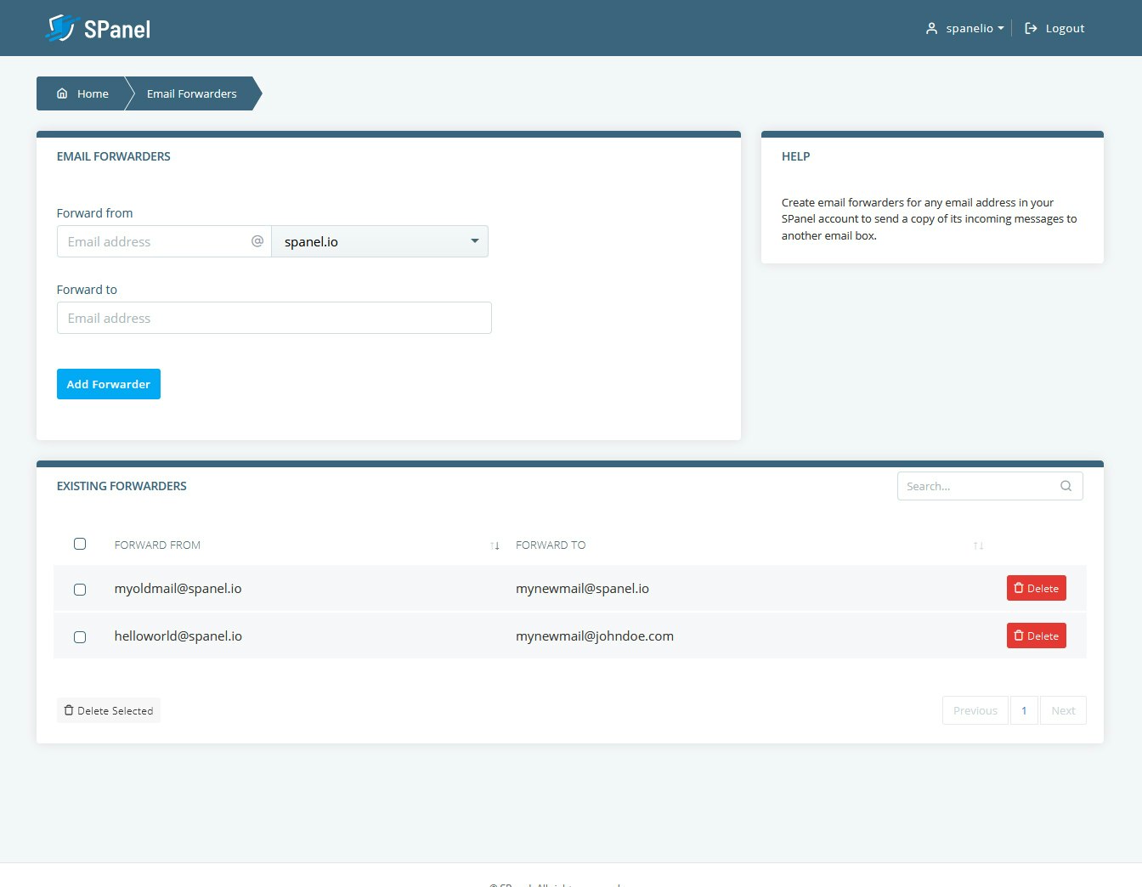Screen dimensions: 1142x887
Task: Check the select-all checkbox in the table header
Action: click(80, 543)
